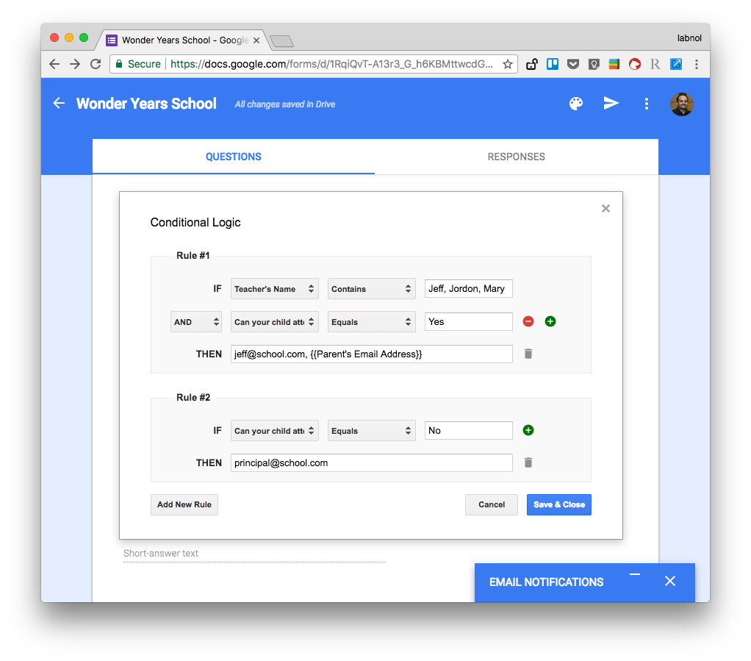Open the Contains operator dropdown
This screenshot has height=661, width=751.
pyautogui.click(x=371, y=289)
